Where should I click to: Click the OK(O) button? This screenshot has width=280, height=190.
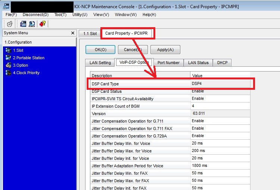coord(100,50)
